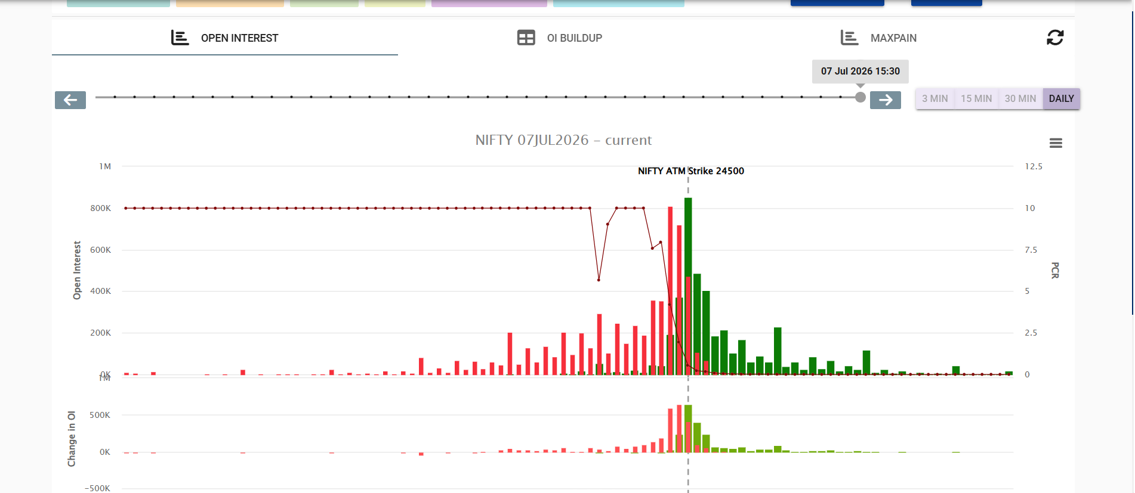Screen dimensions: 1135x493
Task: Click the 07 Jul 2026 15:30 timestamp label
Action: point(860,72)
